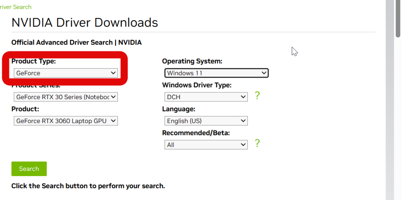Open the Language dropdown showing English (US)
The height and width of the screenshot is (200, 402).
[x=206, y=121]
